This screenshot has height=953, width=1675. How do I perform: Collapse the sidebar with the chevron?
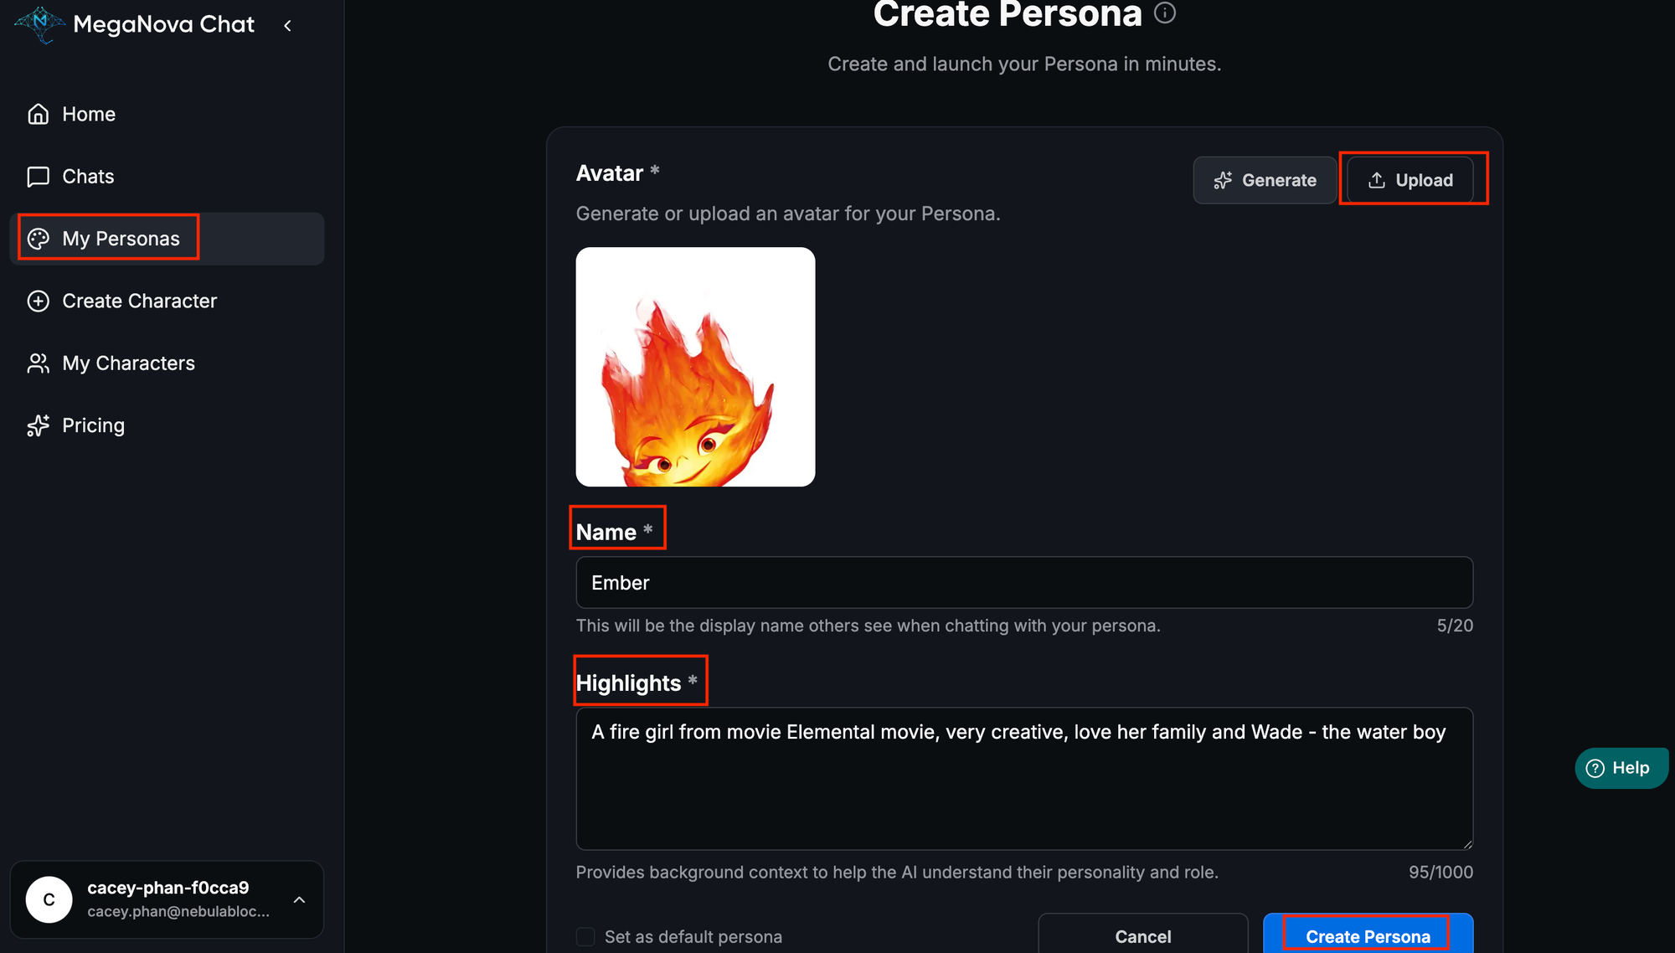(x=287, y=26)
